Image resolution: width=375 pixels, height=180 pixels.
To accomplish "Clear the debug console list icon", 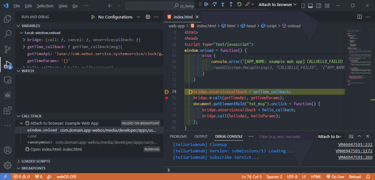I will [x=351, y=137].
